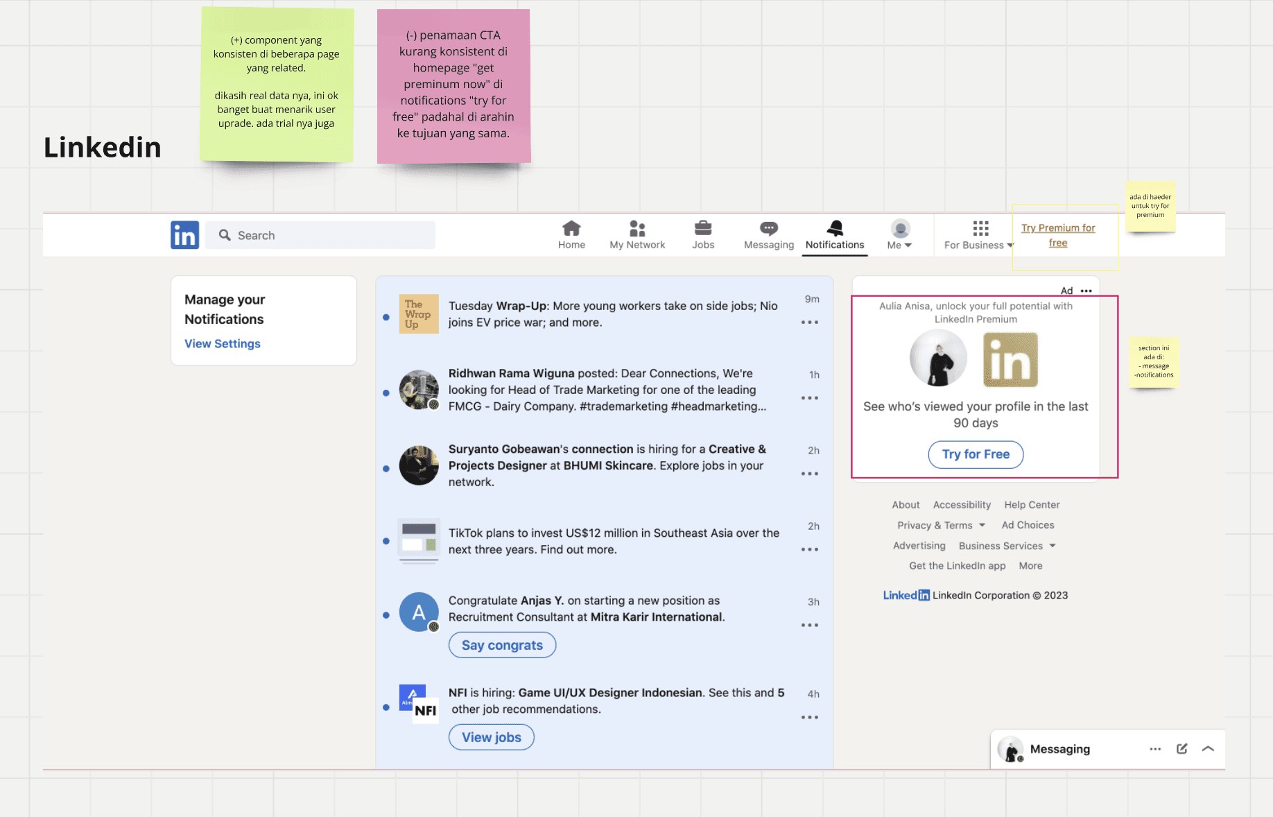Click the More footer link
This screenshot has width=1273, height=817.
click(1030, 566)
